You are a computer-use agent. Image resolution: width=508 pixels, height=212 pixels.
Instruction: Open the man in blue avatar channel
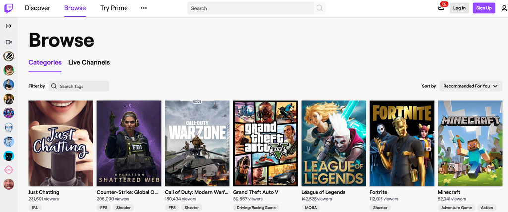coord(9,85)
